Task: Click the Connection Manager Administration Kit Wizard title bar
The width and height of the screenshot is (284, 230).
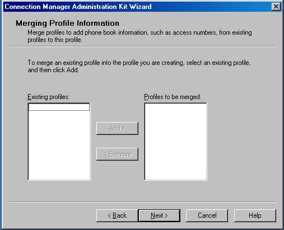Action: coord(137,7)
